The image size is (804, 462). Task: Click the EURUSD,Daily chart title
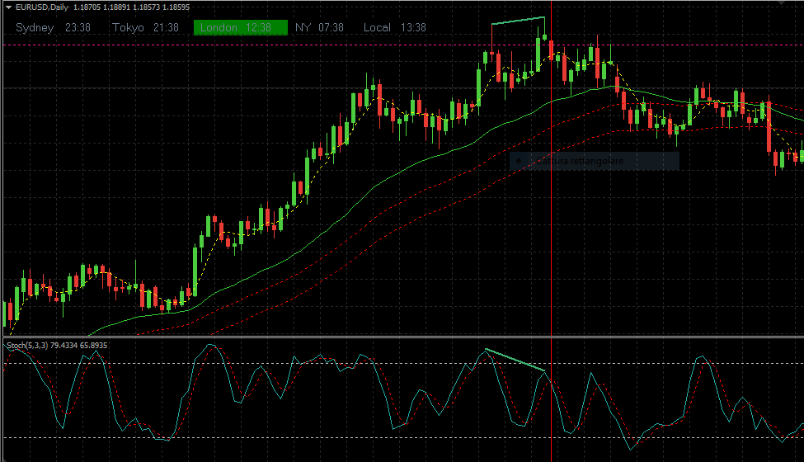(41, 7)
